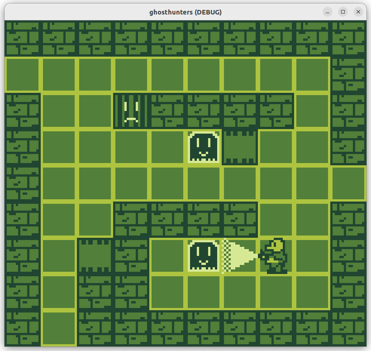Image resolution: width=371 pixels, height=351 pixels.
Task: Maximize the ghosthunters window
Action: pyautogui.click(x=343, y=12)
